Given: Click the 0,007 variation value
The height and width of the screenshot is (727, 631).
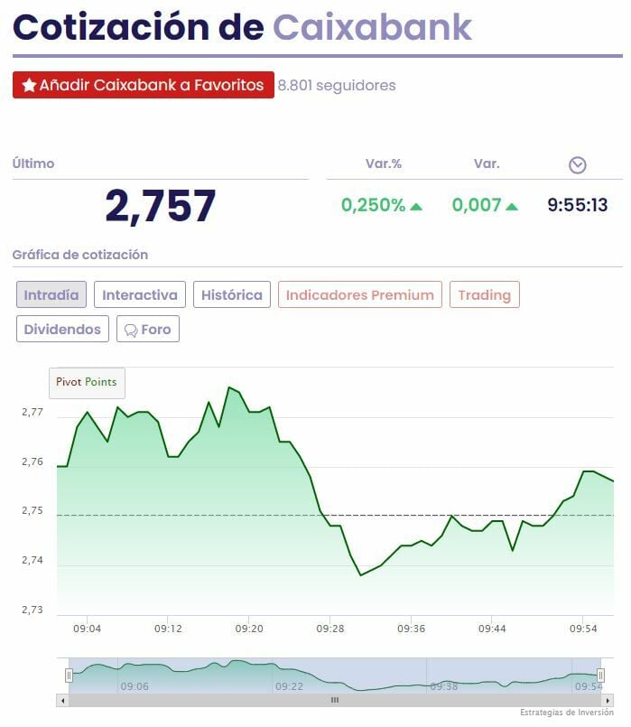Looking at the screenshot, I should click(477, 205).
